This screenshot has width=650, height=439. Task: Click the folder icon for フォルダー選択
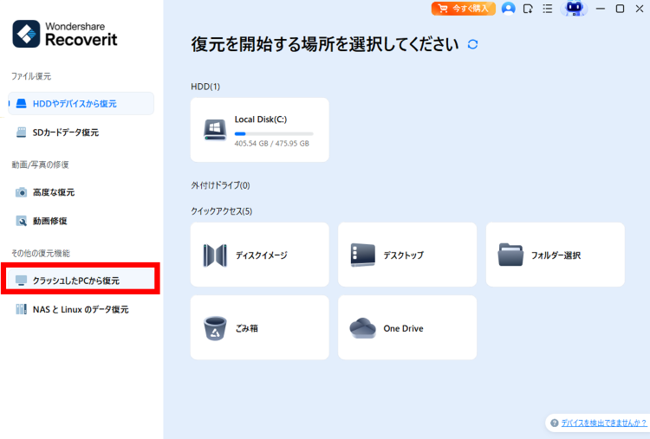click(x=510, y=255)
